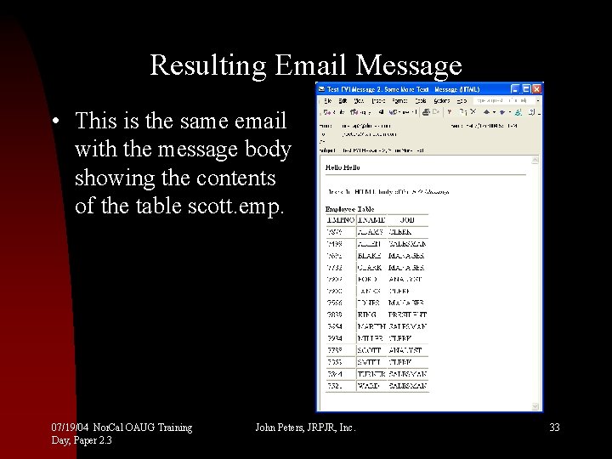Click the TURNER name cell

click(371, 374)
